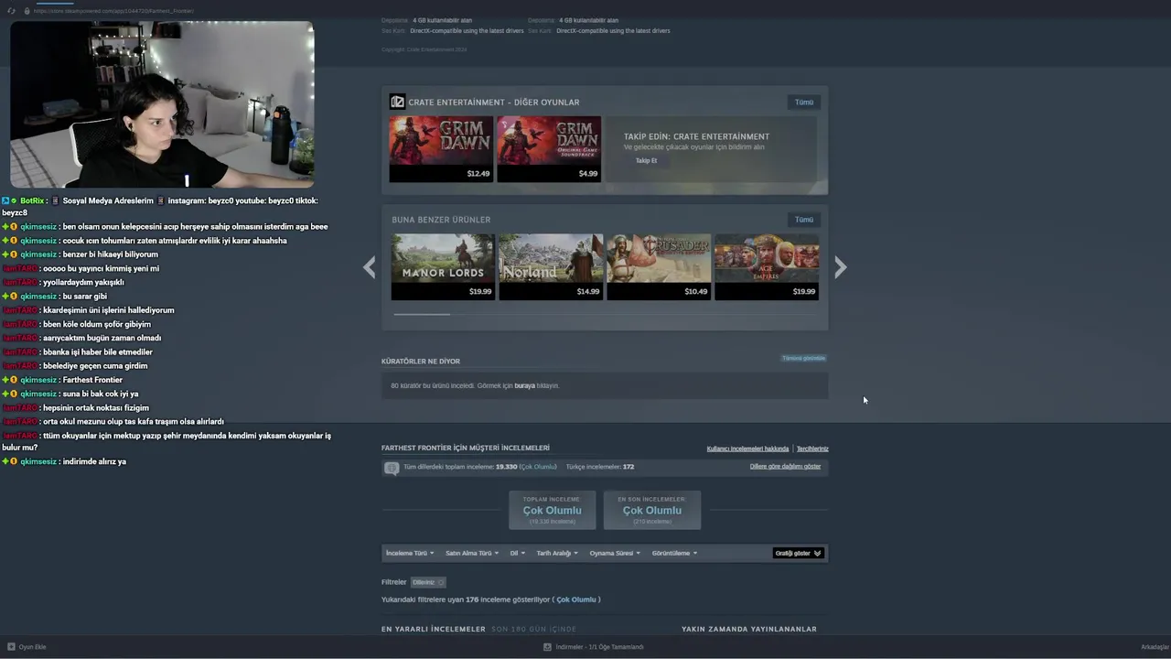1171x659 pixels.
Task: Click chat message 'bu sarar gibi'
Action: pos(85,296)
